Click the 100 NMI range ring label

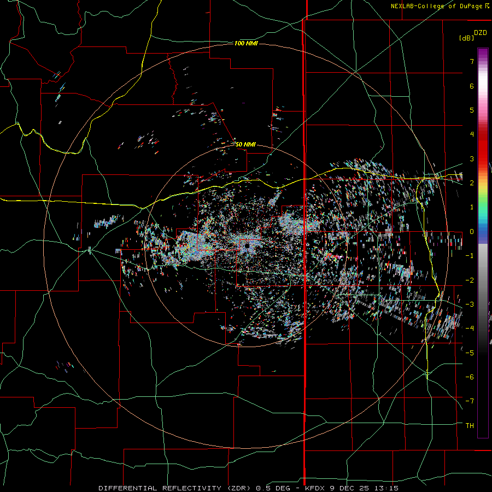click(x=246, y=43)
